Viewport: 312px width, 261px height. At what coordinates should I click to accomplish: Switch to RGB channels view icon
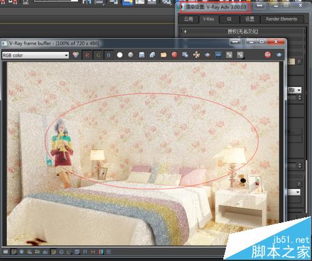[x=76, y=55]
